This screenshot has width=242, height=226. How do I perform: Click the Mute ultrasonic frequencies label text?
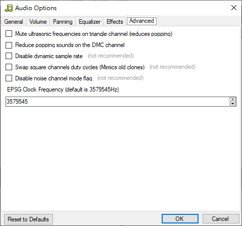click(94, 34)
